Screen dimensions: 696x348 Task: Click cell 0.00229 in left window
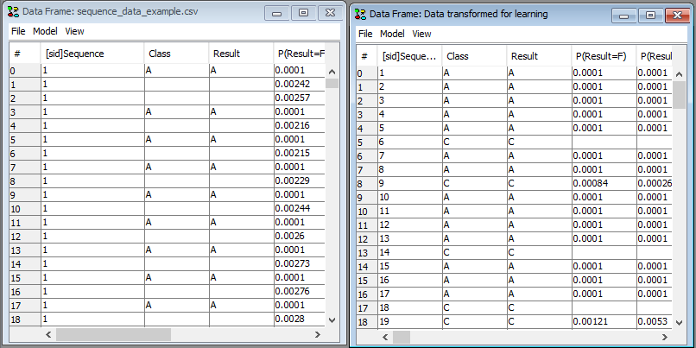pos(299,180)
